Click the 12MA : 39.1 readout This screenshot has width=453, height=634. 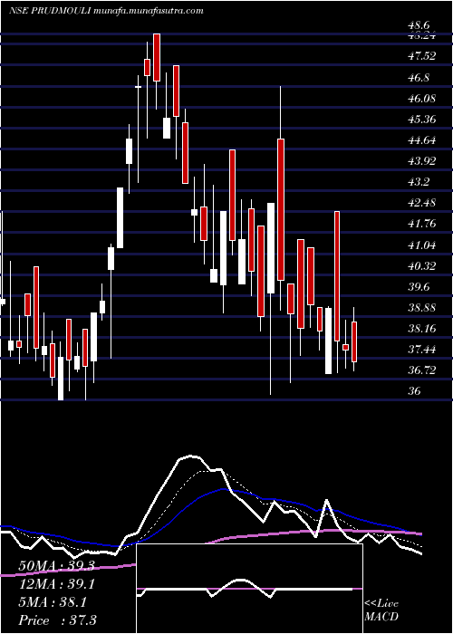pos(56,585)
